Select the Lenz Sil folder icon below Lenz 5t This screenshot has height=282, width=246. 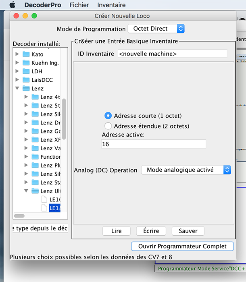[x=35, y=114]
